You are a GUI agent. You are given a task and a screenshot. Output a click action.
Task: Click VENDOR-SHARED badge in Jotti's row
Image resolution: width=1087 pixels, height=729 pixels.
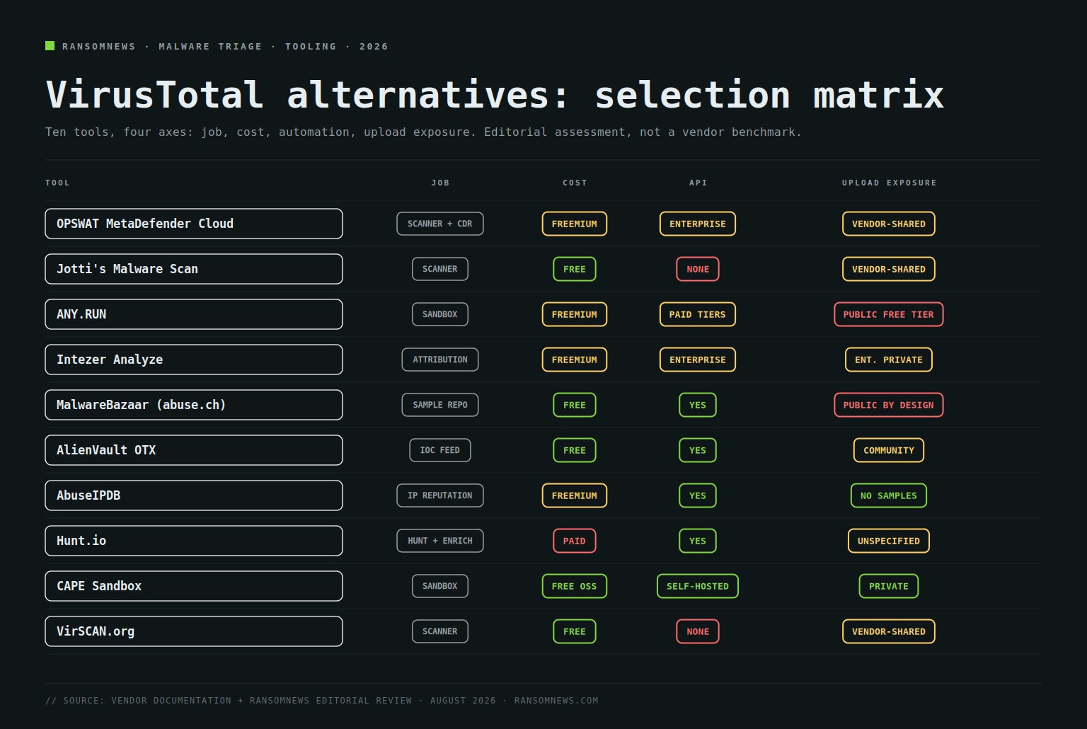pos(889,269)
